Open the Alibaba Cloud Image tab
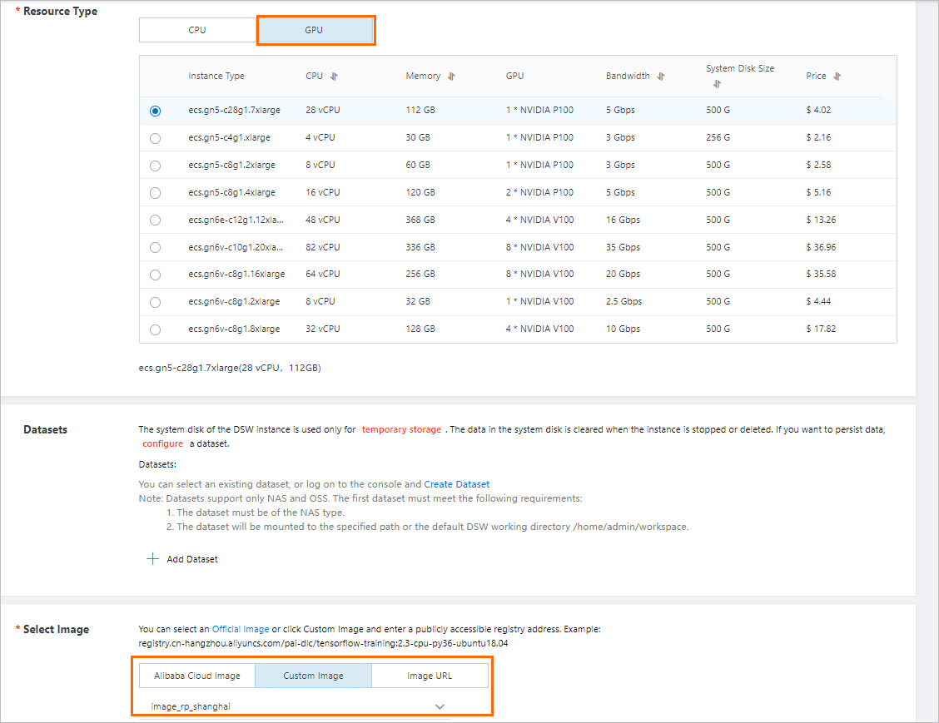Viewport: 939px width, 723px height. (x=196, y=675)
